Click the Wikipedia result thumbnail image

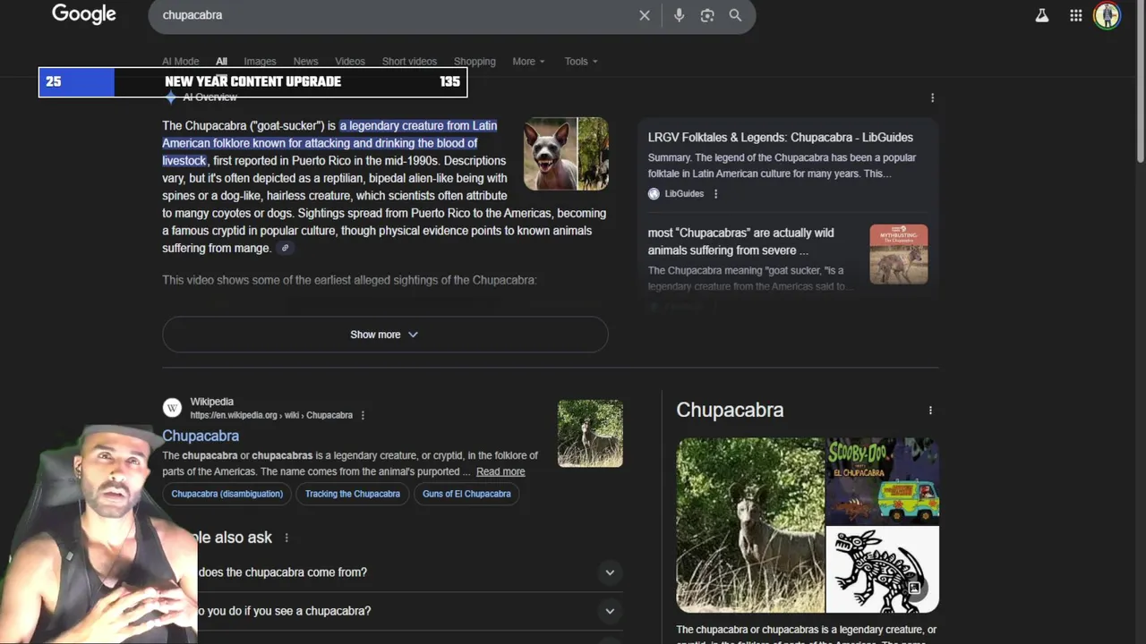tap(590, 433)
